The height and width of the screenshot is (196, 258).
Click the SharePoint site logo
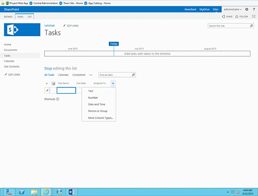(x=22, y=30)
